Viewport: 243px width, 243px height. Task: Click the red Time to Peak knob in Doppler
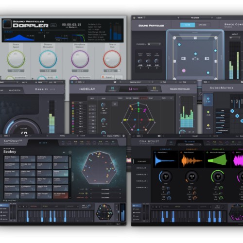point(112,59)
